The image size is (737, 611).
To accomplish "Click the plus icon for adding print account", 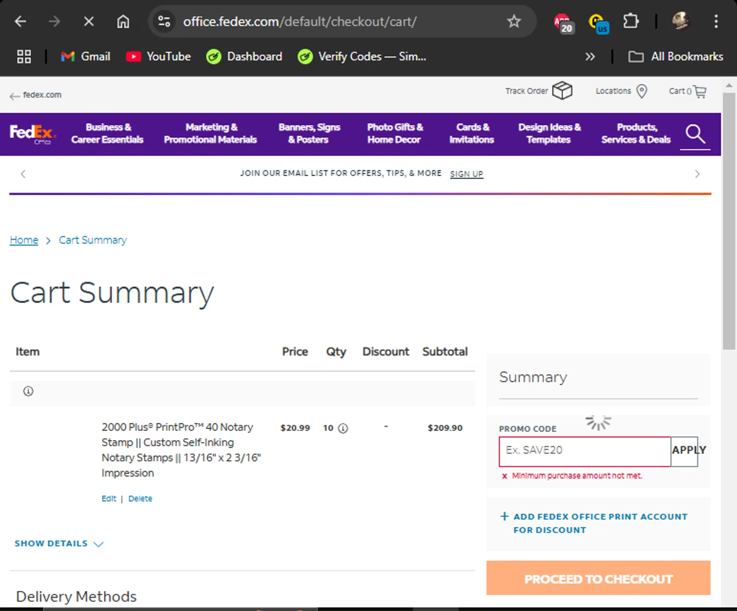I will [x=504, y=516].
